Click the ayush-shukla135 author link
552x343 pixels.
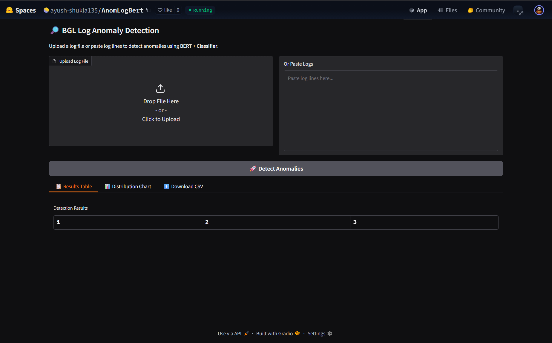[x=74, y=10]
